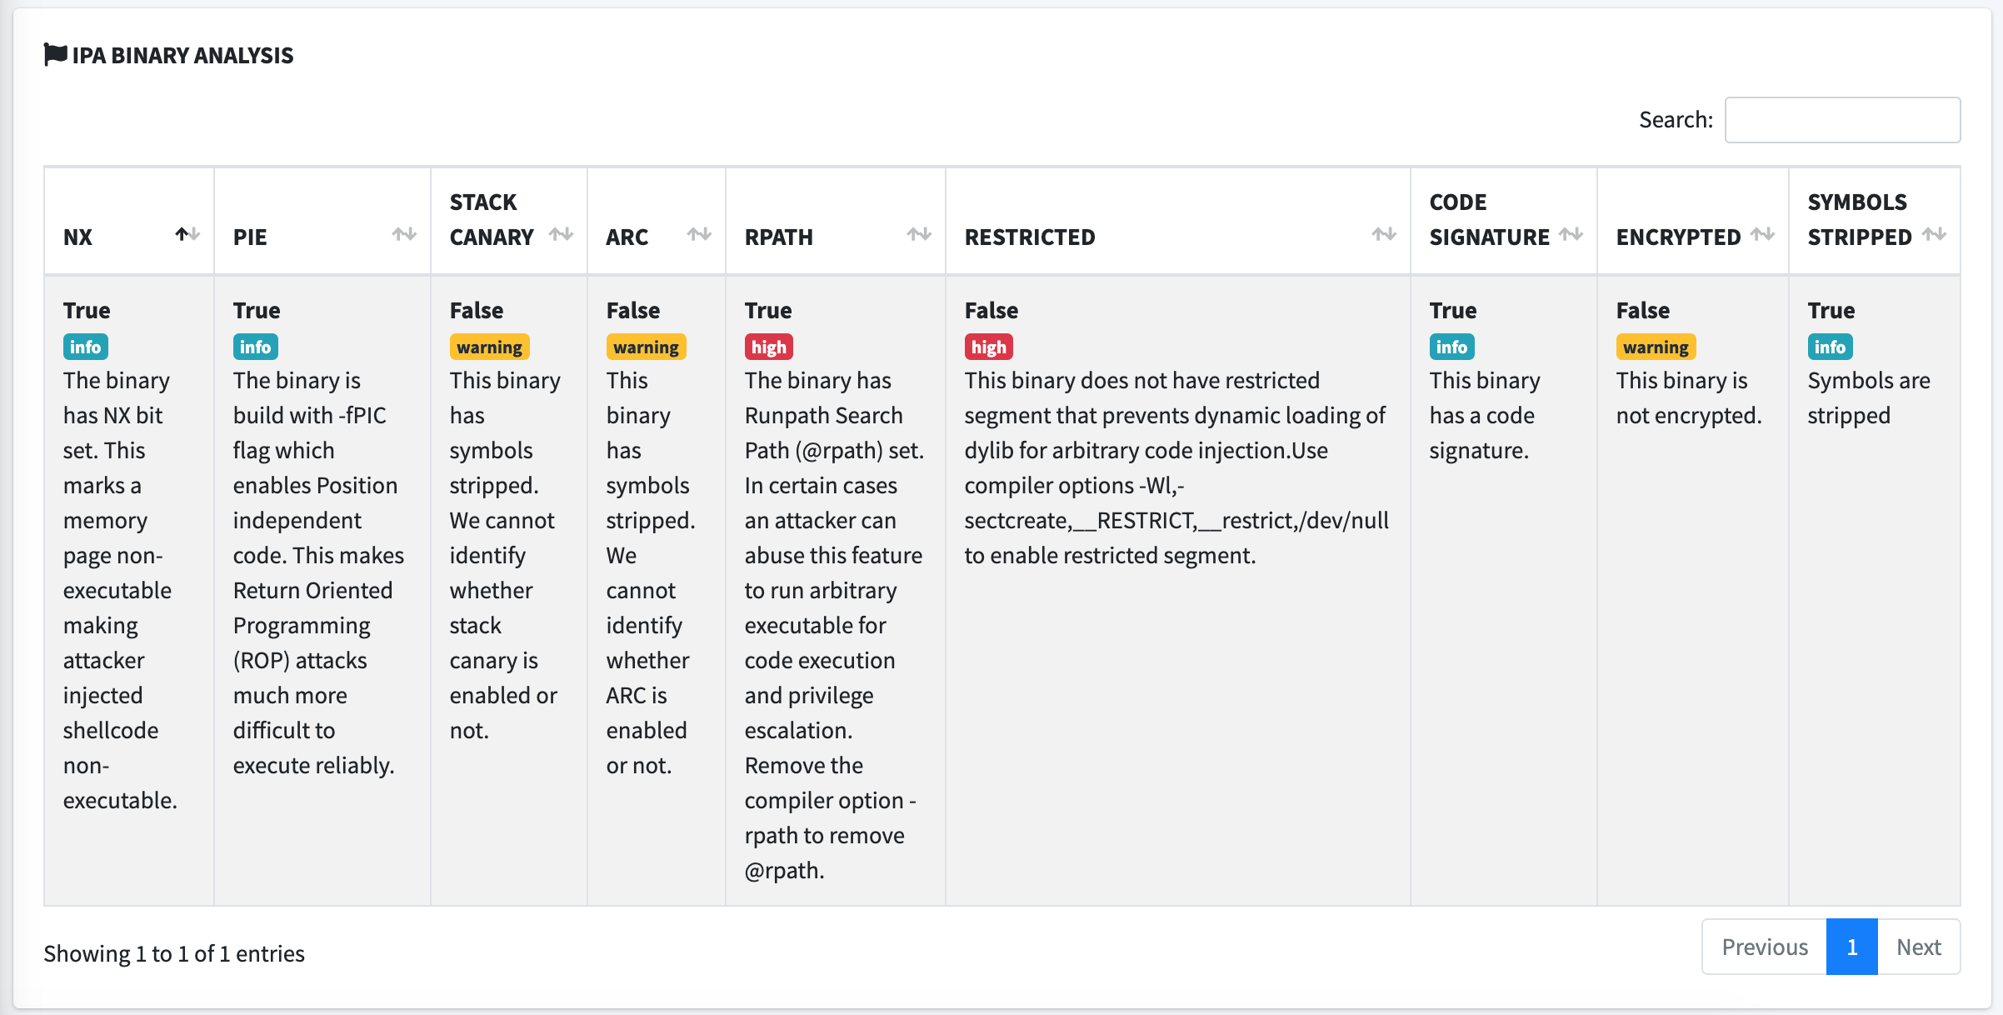The width and height of the screenshot is (2003, 1015).
Task: Click RPATH column sort icon
Action: coord(919,234)
